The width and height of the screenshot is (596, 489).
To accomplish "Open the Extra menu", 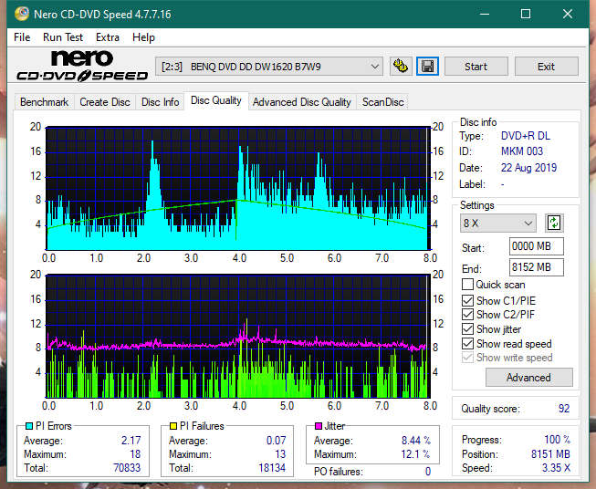I will click(108, 37).
